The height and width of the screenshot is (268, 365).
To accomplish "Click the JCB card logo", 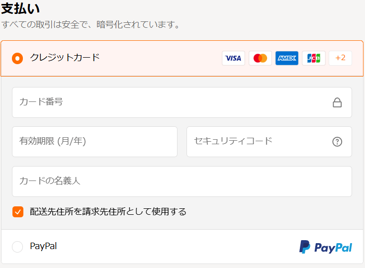I will pyautogui.click(x=314, y=58).
